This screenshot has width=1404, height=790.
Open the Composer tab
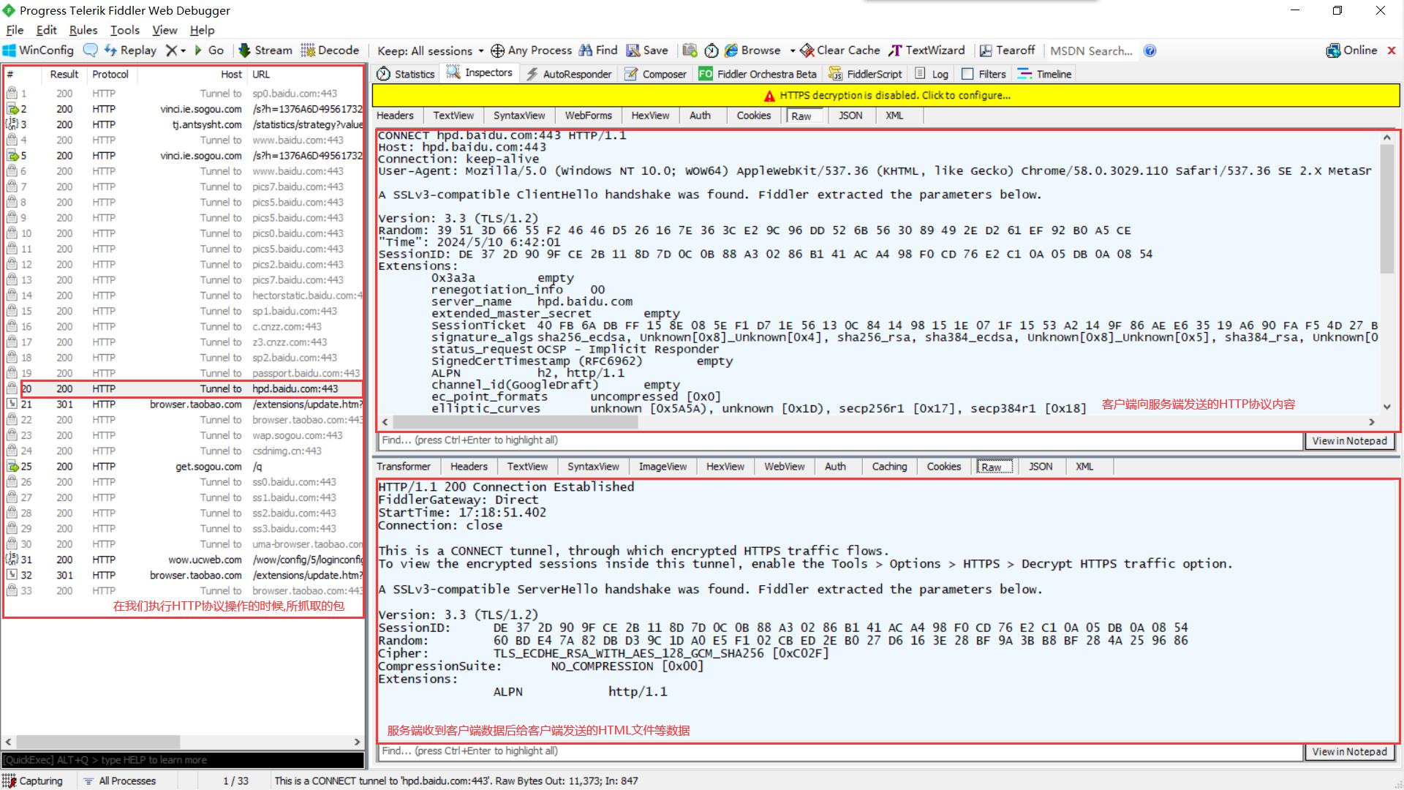pos(656,74)
